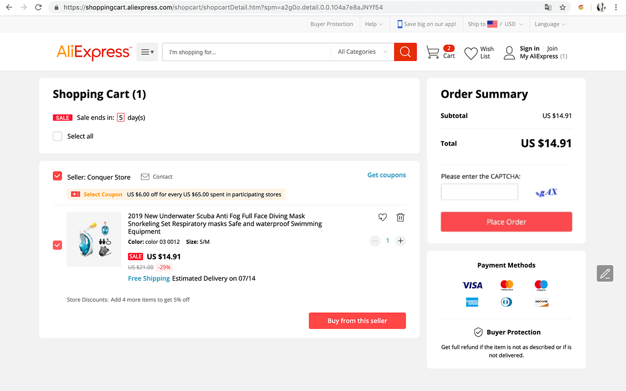Go back with the browser back arrow
This screenshot has height=391, width=626.
coord(9,7)
